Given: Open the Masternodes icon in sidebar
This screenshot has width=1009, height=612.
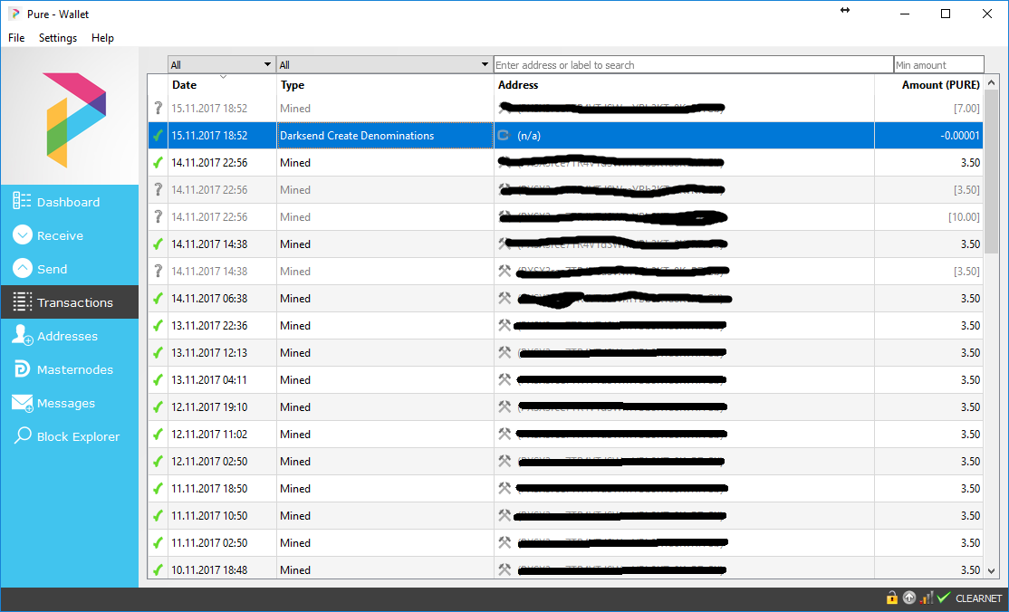Looking at the screenshot, I should (x=22, y=368).
